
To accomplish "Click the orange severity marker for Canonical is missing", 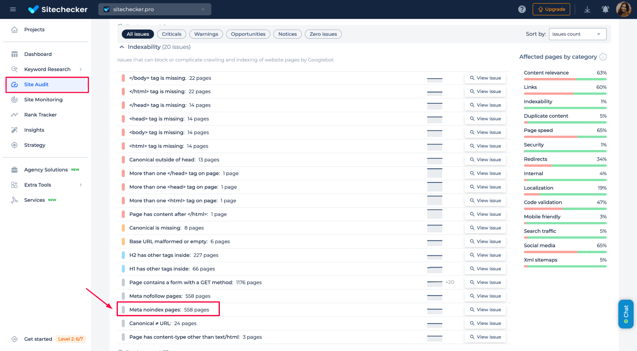I will pos(123,228).
